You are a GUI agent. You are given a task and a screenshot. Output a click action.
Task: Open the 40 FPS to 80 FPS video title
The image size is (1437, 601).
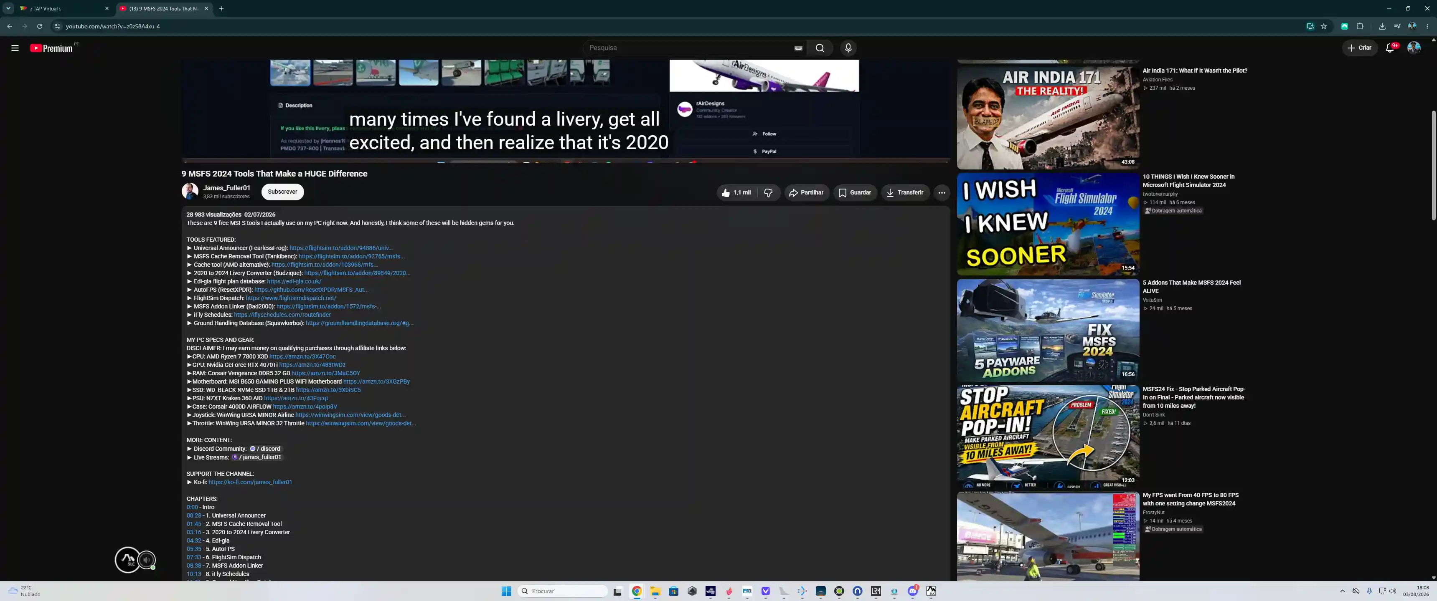1191,499
